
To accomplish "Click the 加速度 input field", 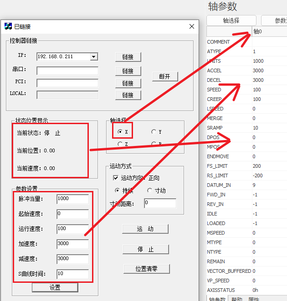I will pos(73,244).
